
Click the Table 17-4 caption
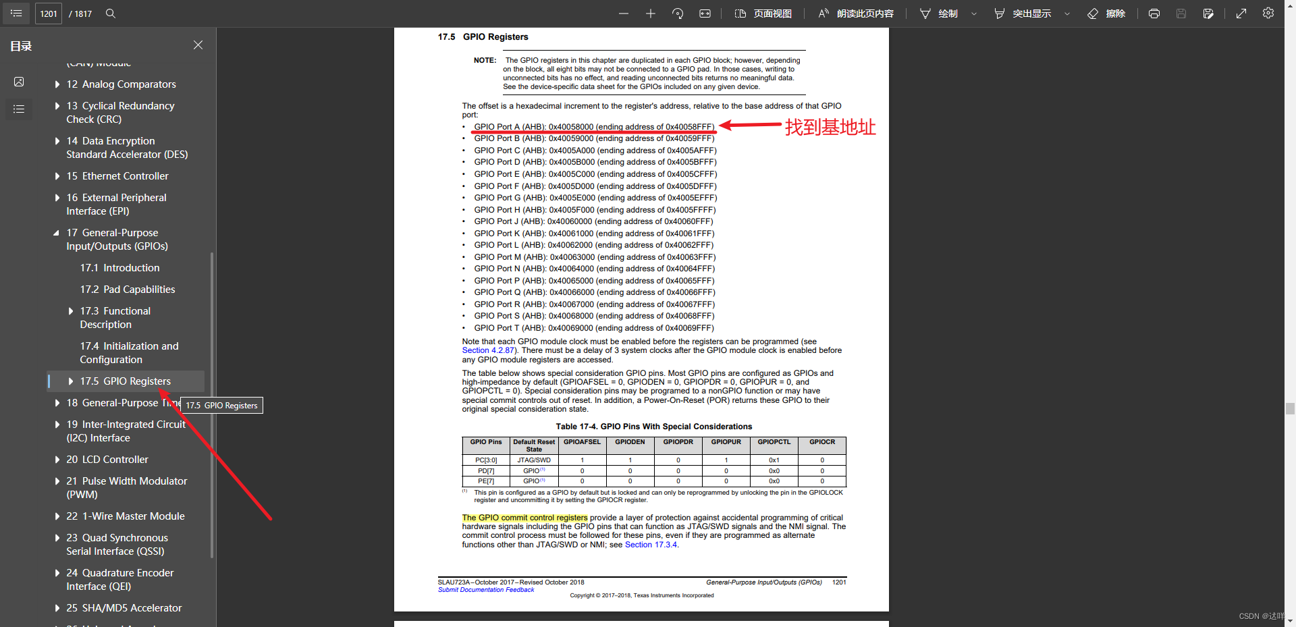(x=653, y=427)
